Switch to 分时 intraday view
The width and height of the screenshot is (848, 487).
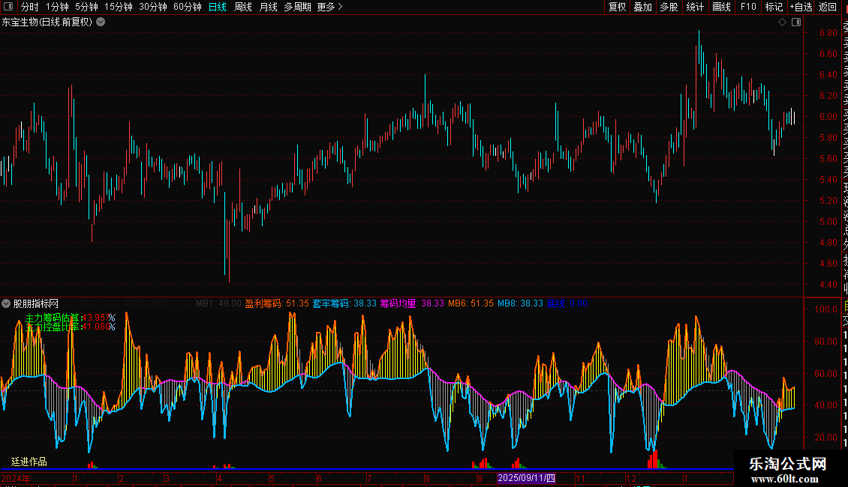point(30,7)
